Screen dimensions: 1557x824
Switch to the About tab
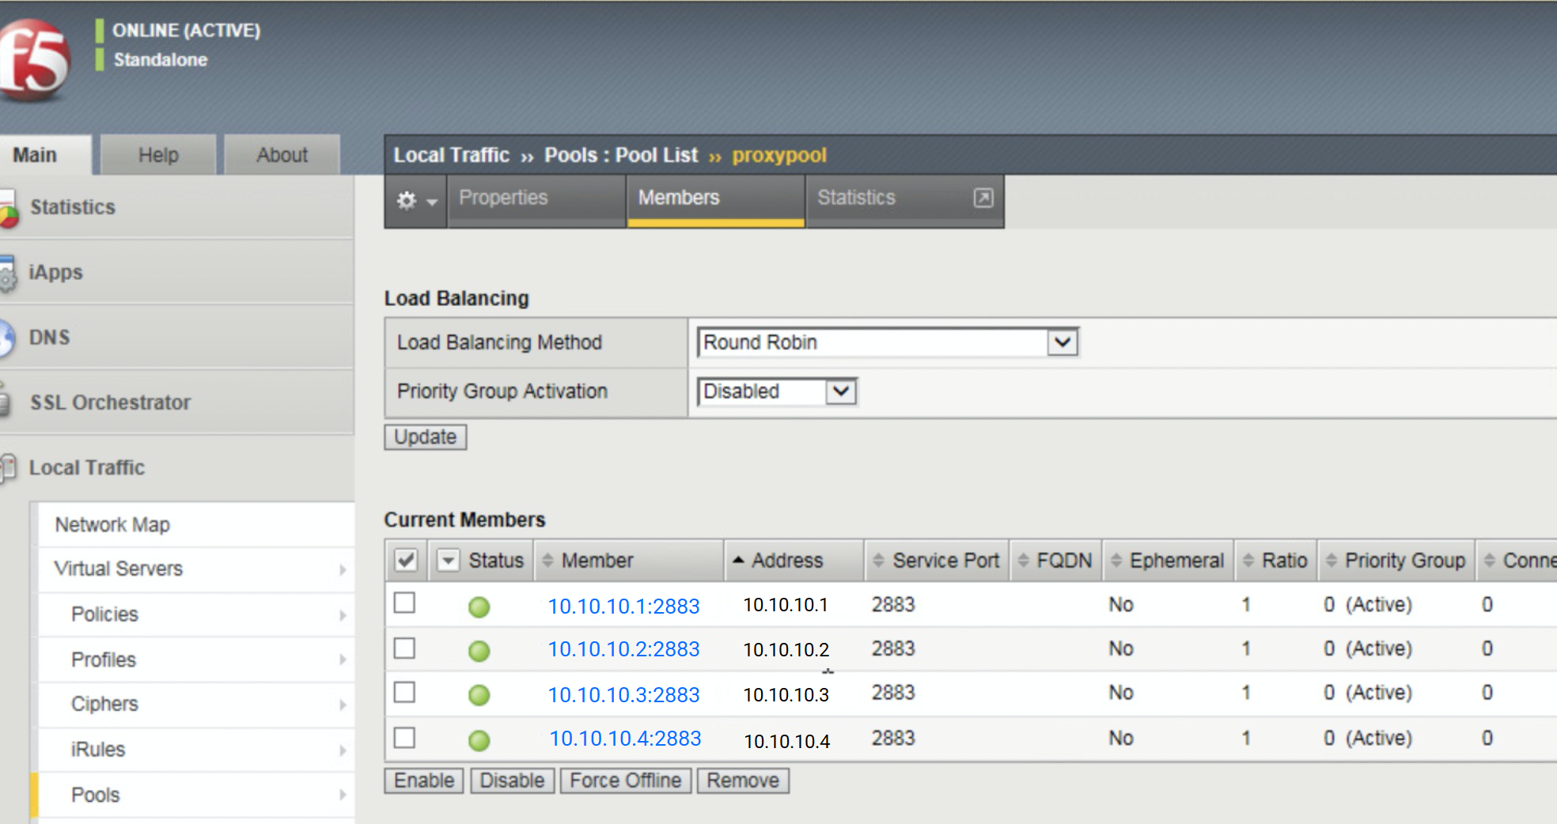point(282,155)
